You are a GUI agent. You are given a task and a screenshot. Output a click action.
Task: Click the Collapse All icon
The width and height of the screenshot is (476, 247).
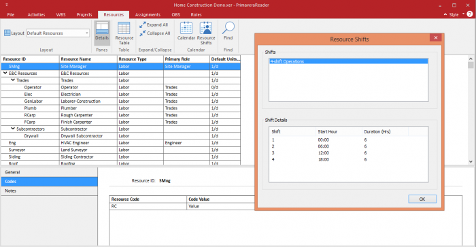point(142,33)
